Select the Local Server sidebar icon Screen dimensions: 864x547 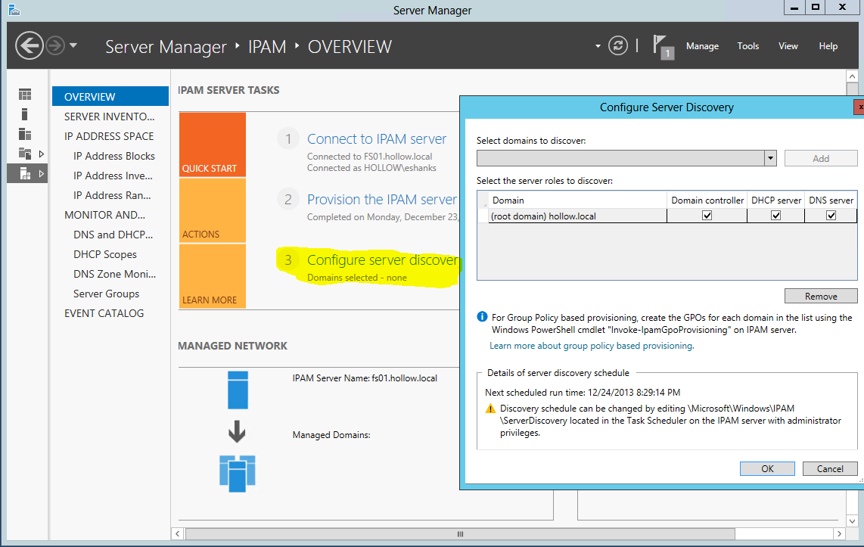[x=25, y=114]
